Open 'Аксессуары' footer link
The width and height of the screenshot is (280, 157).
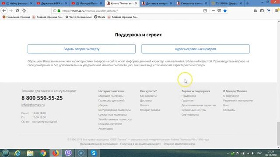pos(106,129)
